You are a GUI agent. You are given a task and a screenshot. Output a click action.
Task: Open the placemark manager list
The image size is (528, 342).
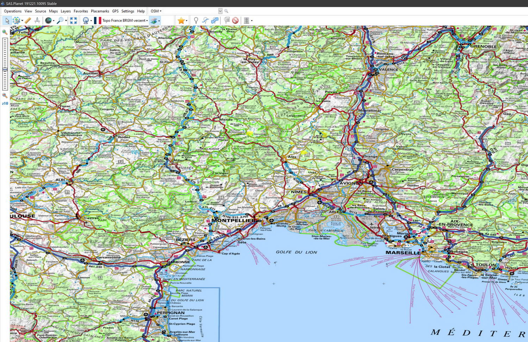tap(227, 21)
